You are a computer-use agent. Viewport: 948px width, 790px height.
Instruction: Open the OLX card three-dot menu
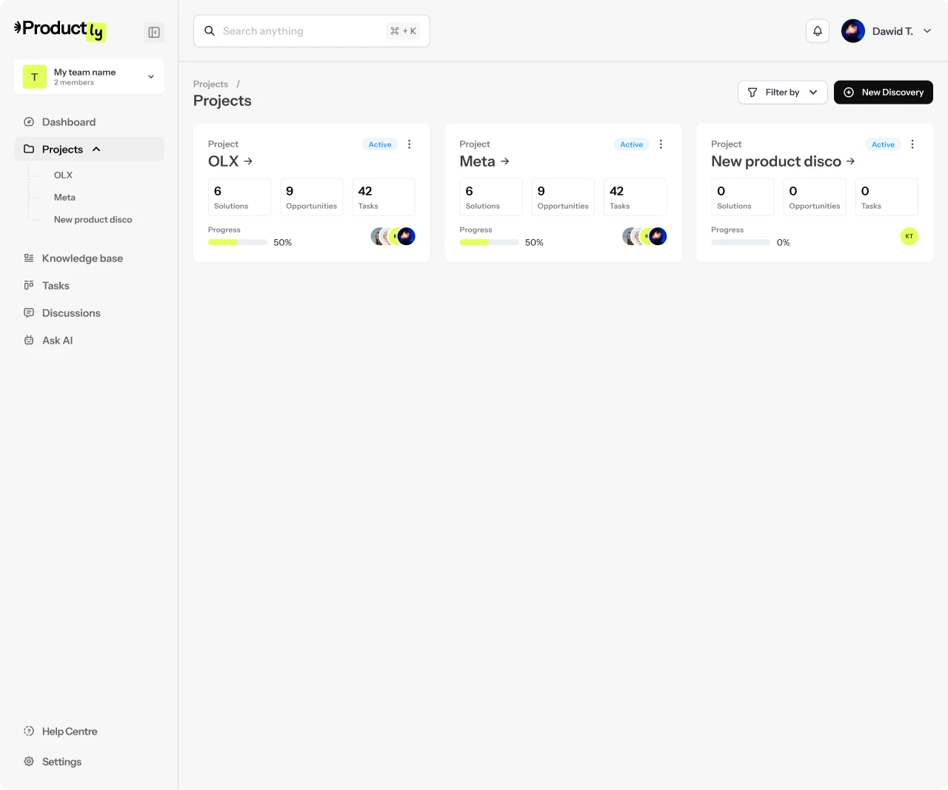point(410,144)
